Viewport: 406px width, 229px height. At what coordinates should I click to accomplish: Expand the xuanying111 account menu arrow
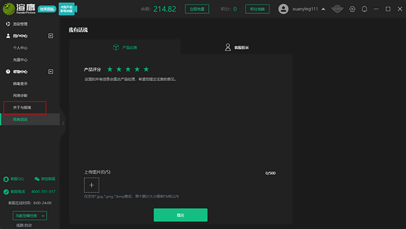pyautogui.click(x=323, y=9)
